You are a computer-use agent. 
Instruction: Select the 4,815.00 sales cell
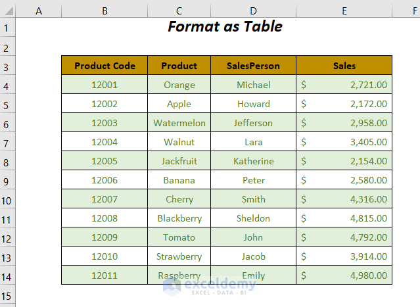click(344, 218)
